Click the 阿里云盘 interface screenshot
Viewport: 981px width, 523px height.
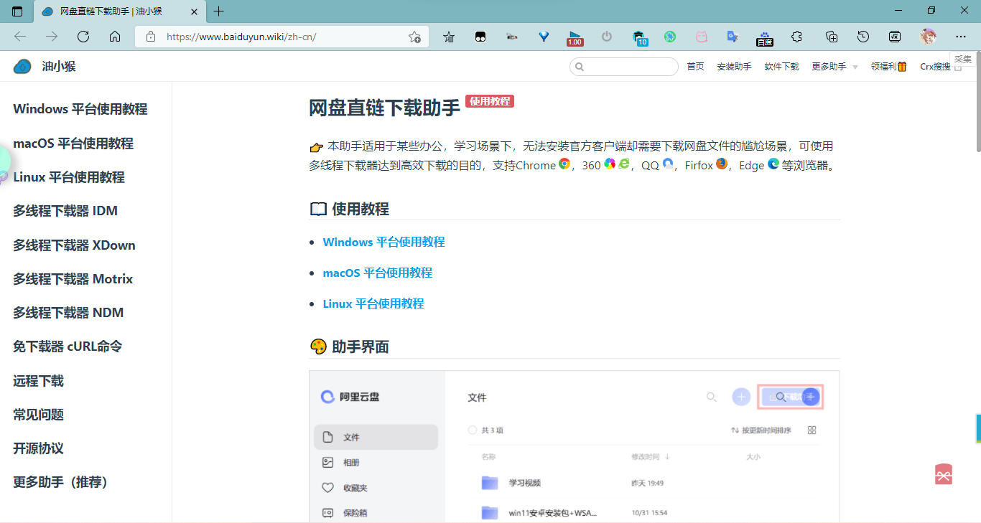[574, 446]
